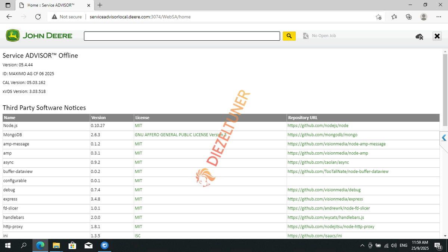Refresh the page with the reload icon

(38, 17)
